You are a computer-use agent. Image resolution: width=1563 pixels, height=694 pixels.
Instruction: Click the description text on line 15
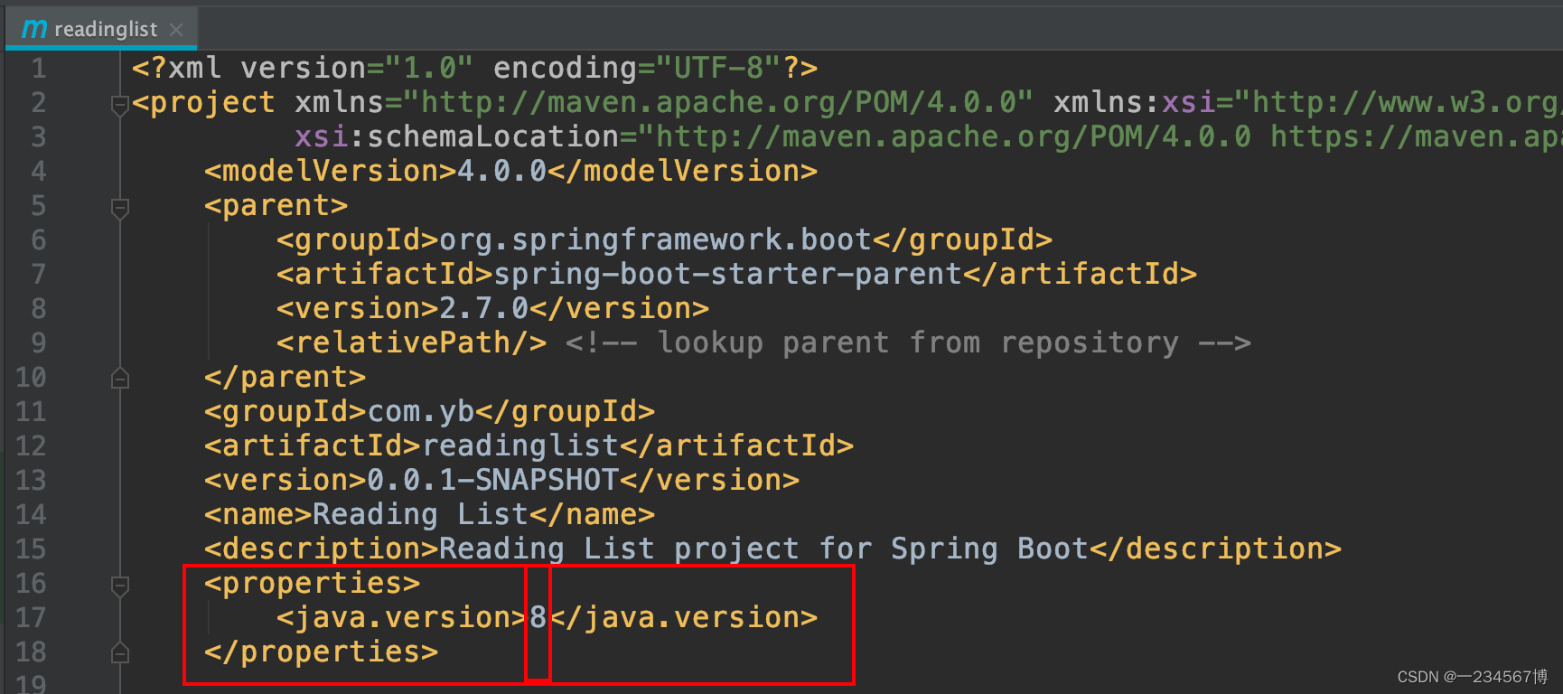pyautogui.click(x=763, y=549)
